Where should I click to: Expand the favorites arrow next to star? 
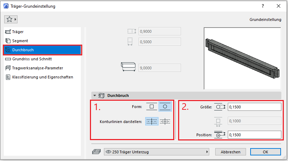15,19
